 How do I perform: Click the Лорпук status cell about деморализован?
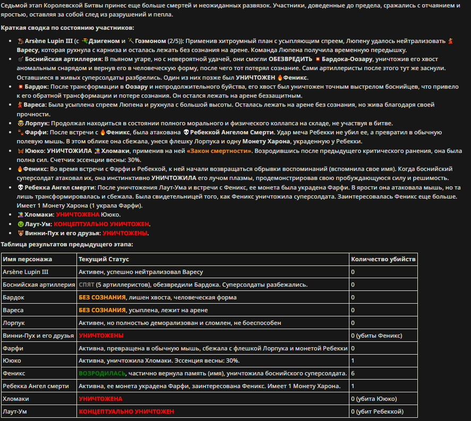(213, 323)
